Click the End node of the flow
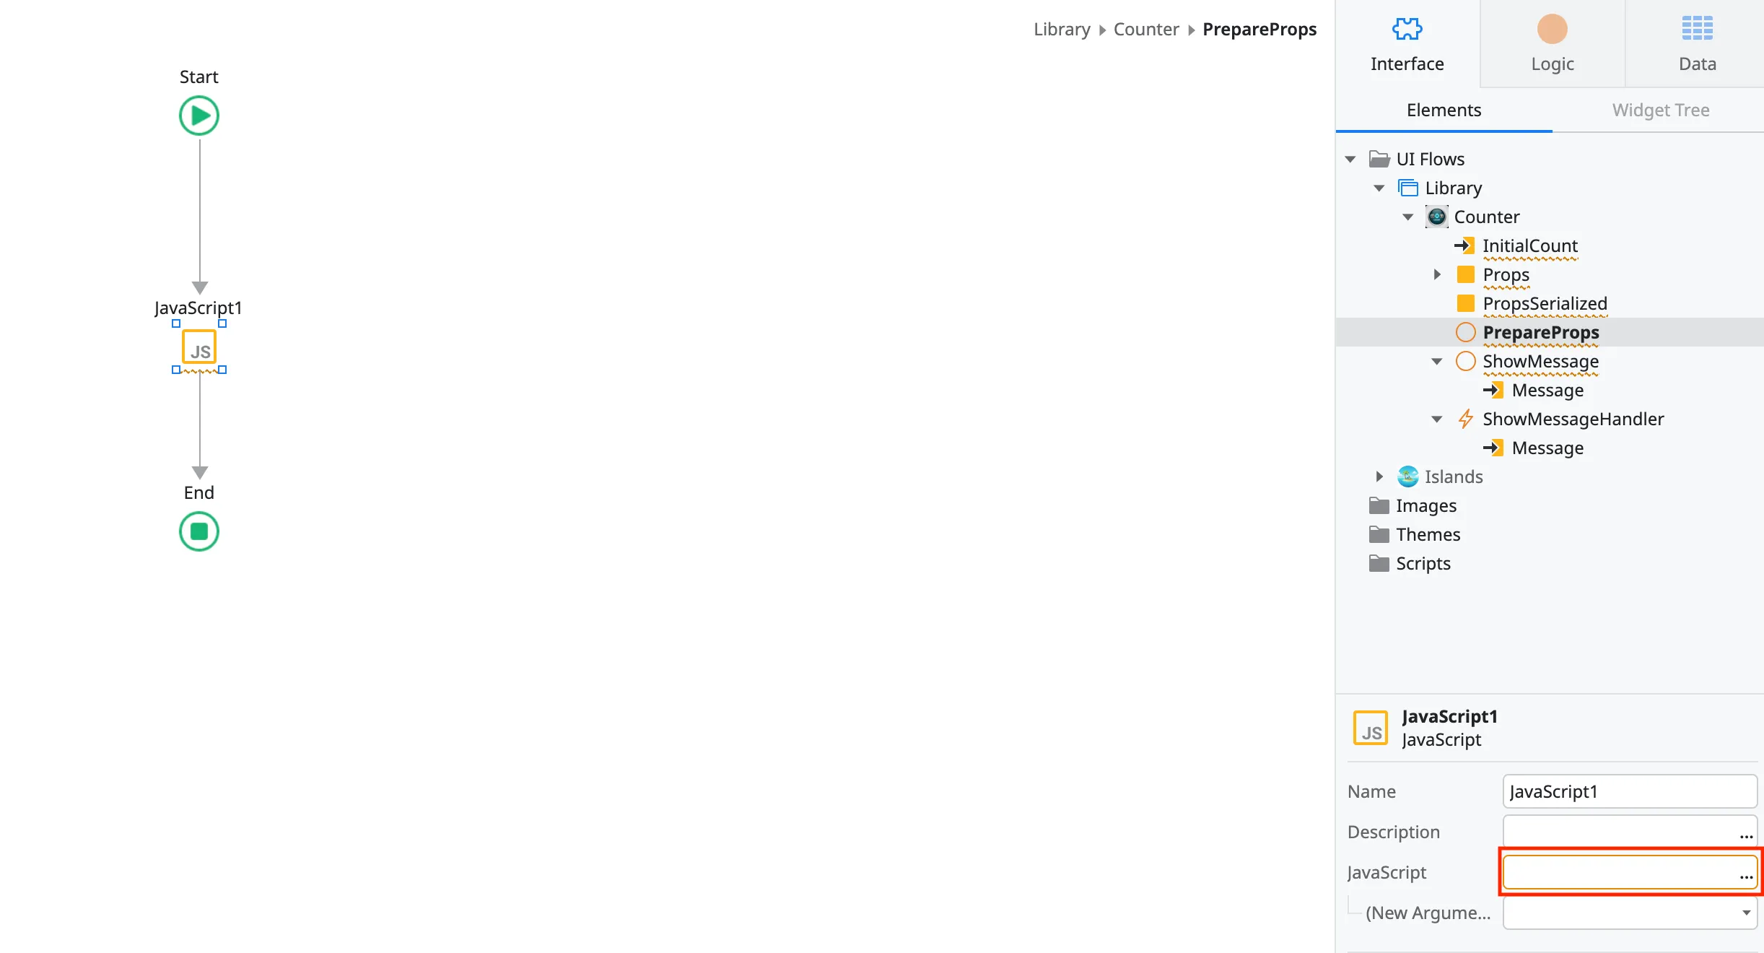 (199, 532)
